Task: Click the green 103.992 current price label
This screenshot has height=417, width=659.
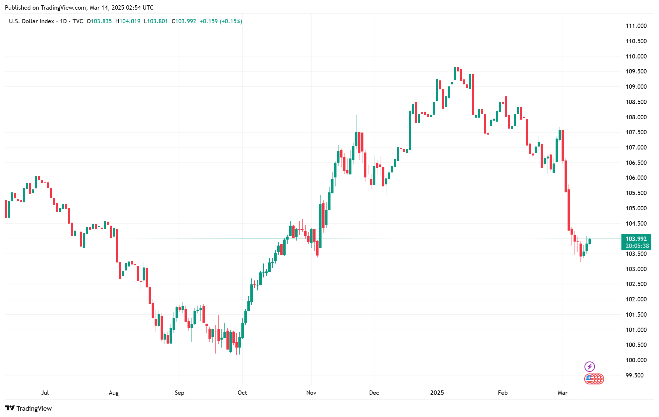Action: (x=636, y=239)
